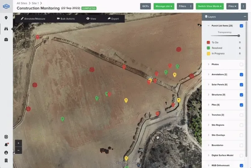Enable the Trenches layer checkbox

point(241,115)
